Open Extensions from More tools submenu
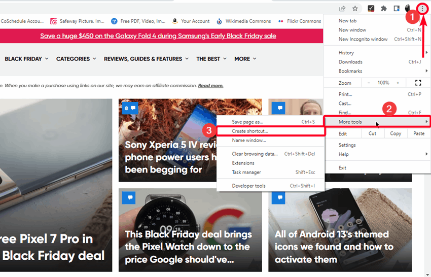Image resolution: width=431 pixels, height=277 pixels. point(270,163)
